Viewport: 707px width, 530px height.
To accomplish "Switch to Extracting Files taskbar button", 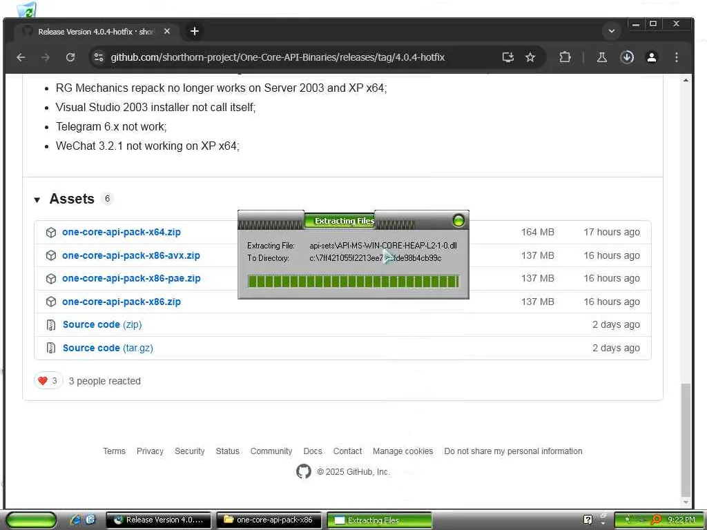I will click(x=379, y=520).
